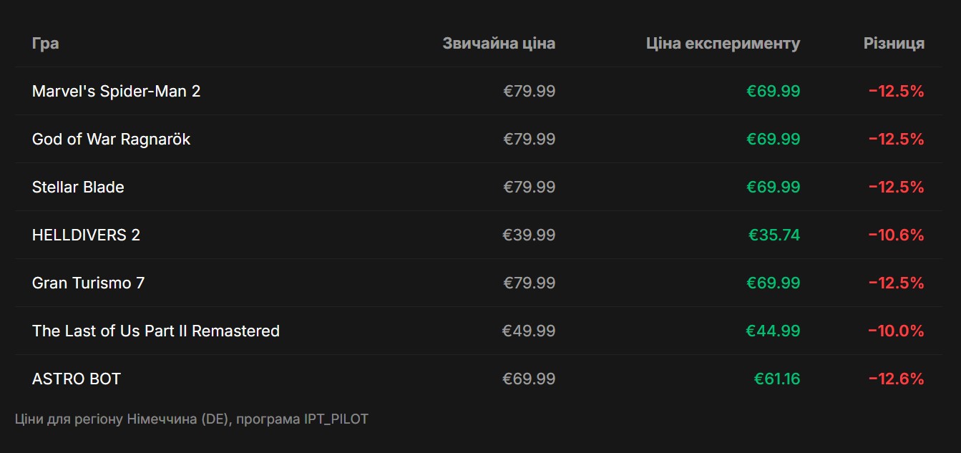Sort by the "Звичайна ціна" column header
The height and width of the screenshot is (453, 961).
coord(498,44)
